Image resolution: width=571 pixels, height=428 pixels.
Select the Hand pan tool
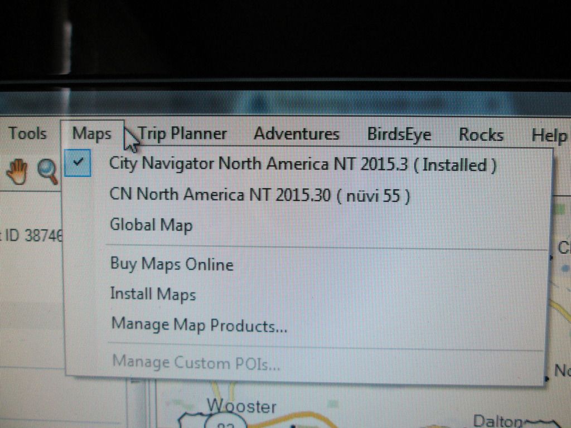tap(17, 171)
